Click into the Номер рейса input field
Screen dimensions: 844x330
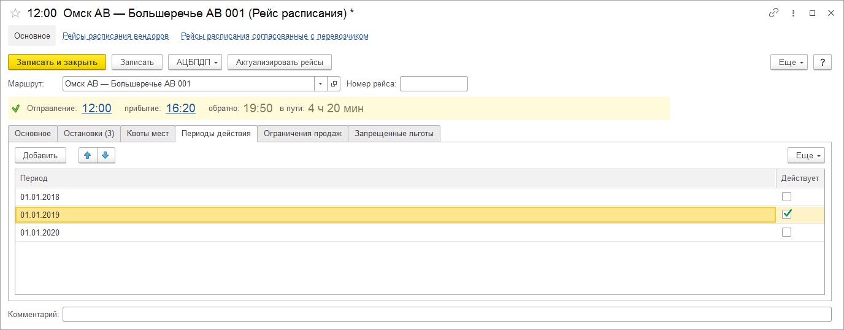[x=433, y=83]
